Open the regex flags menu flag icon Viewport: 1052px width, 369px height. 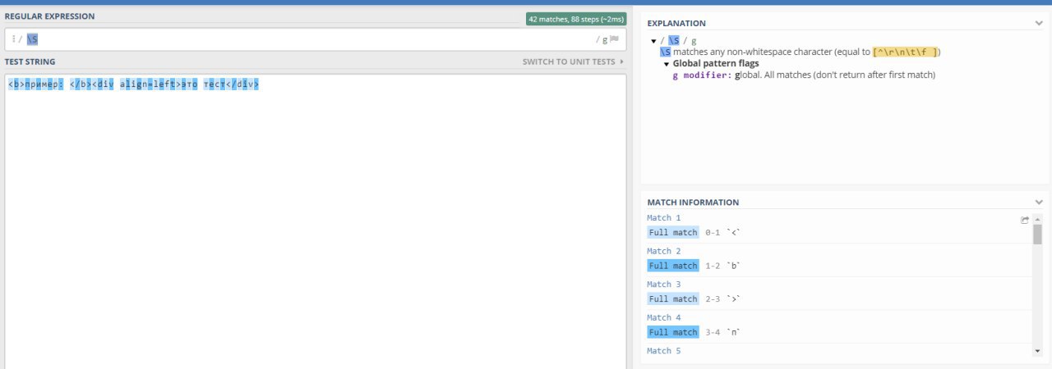pos(613,39)
